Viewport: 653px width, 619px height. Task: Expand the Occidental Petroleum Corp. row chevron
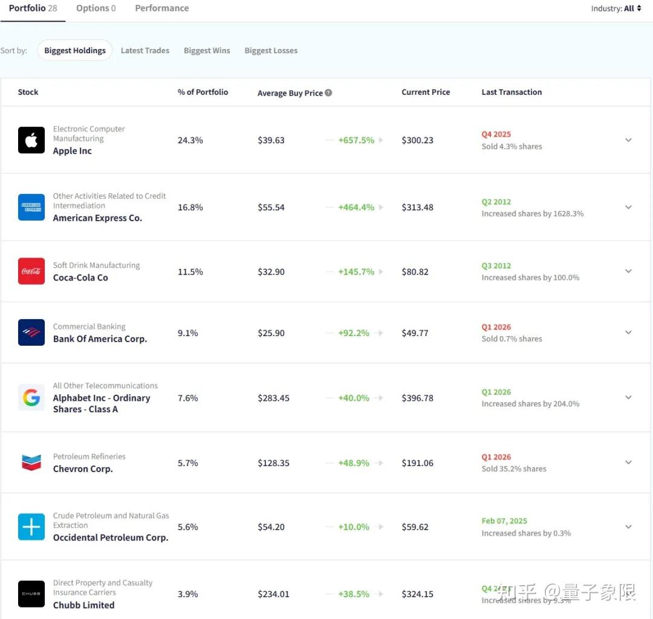[x=628, y=527]
